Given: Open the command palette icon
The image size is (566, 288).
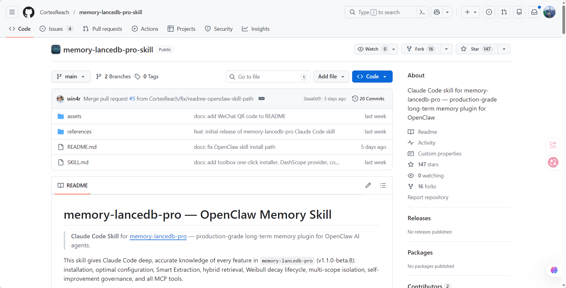Looking at the screenshot, I should click(x=422, y=12).
